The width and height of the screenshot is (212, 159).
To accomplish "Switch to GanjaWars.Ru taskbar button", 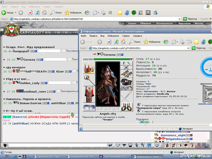I will 47,157.
